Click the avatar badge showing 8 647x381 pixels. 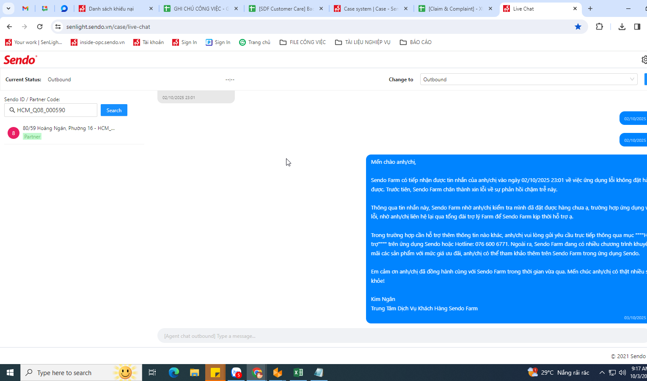[x=14, y=133]
